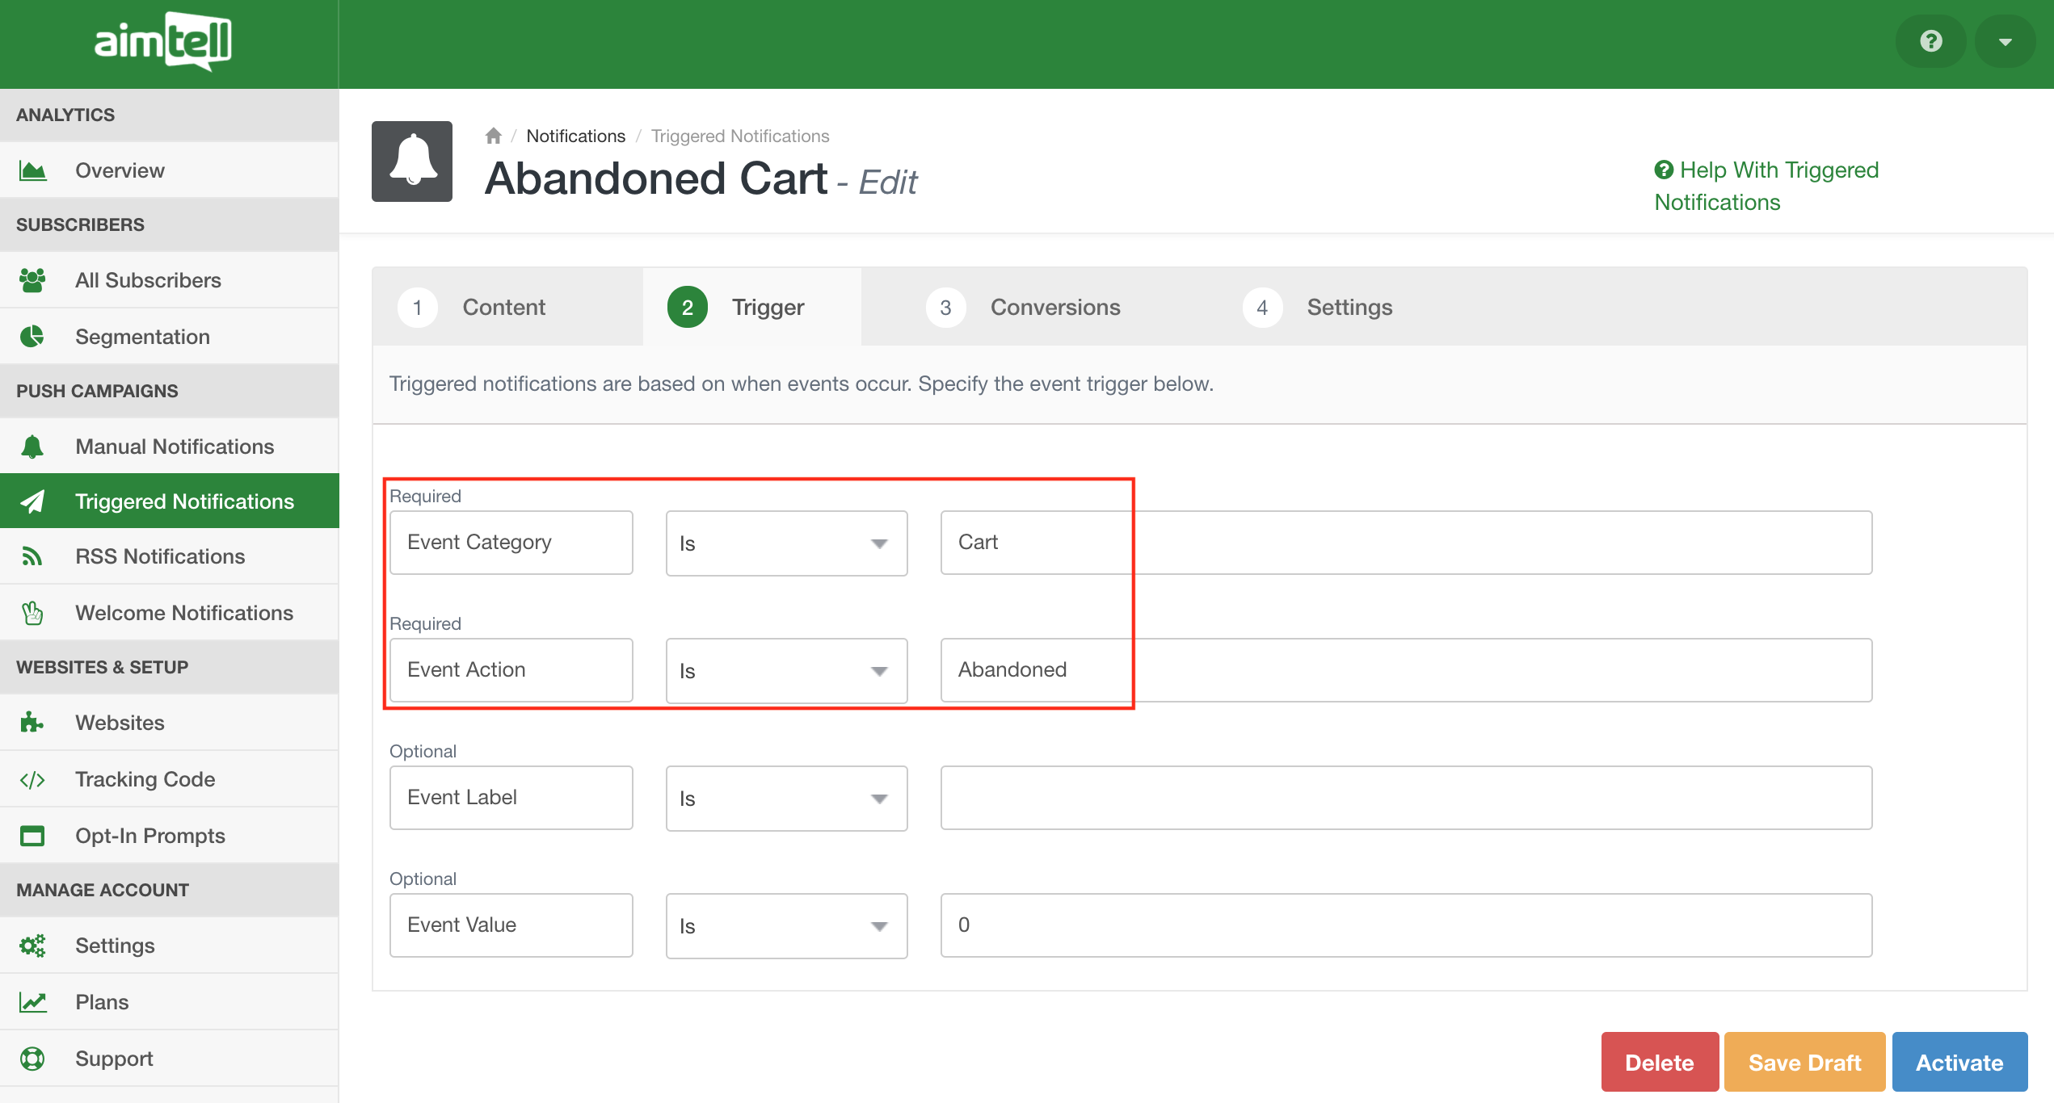Screen dimensions: 2054x1103
Task: Open the account dropdown arrow in header
Action: pyautogui.click(x=2005, y=41)
